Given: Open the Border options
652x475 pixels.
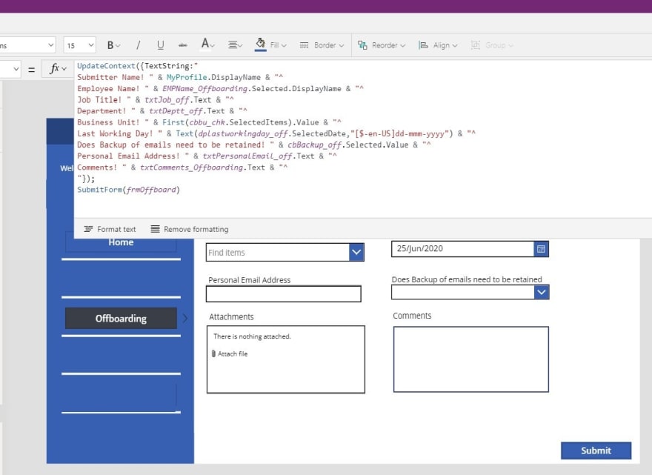Looking at the screenshot, I should click(322, 45).
